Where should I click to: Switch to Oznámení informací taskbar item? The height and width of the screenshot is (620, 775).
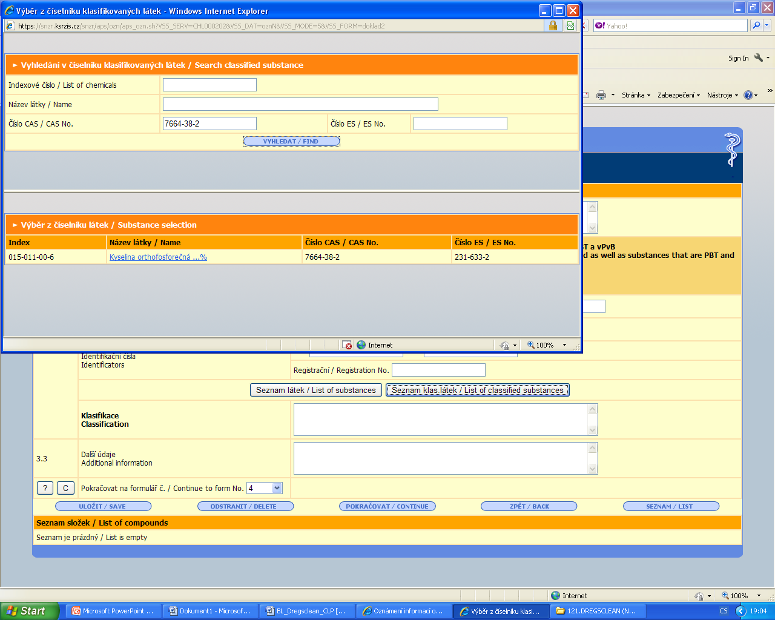(404, 611)
